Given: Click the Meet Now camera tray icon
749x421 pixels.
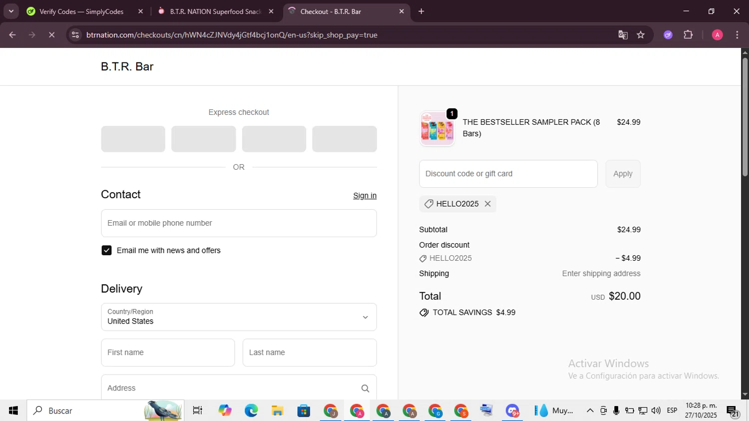Looking at the screenshot, I should point(603,411).
